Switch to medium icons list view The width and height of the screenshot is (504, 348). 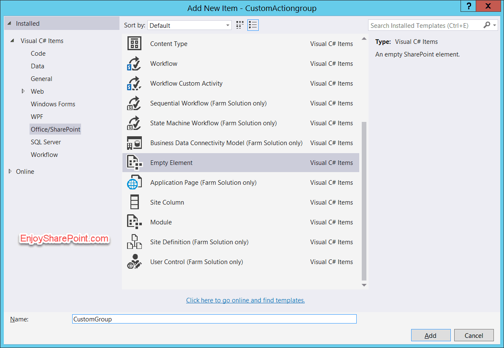point(253,25)
